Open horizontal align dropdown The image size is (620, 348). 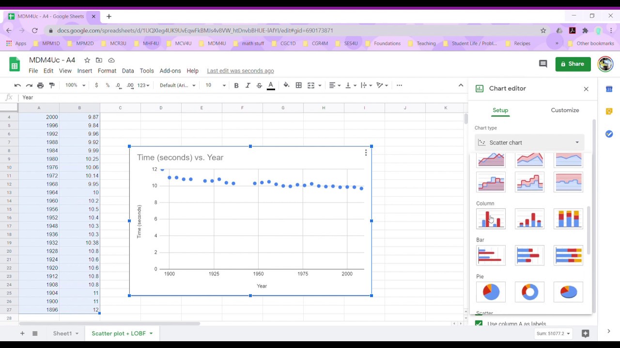pos(335,85)
